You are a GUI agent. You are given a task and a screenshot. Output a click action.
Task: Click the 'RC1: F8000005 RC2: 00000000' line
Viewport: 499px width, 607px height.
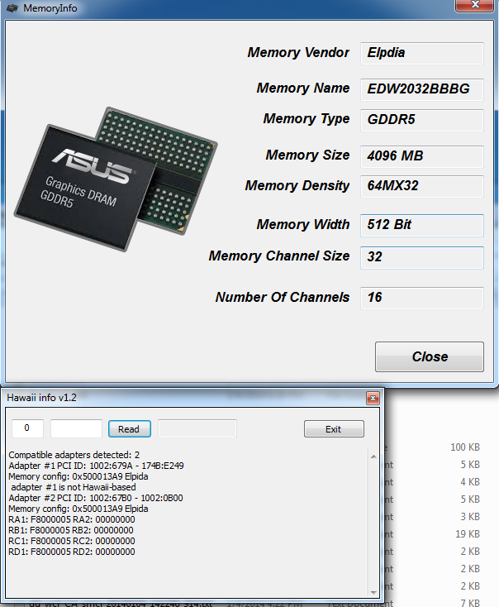click(72, 541)
